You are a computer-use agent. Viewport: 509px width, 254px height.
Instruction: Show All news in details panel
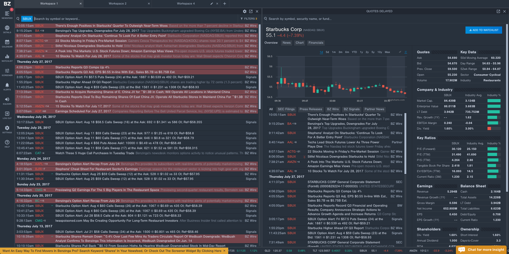pyautogui.click(x=271, y=109)
